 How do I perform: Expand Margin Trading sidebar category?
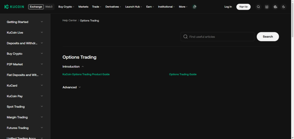(25, 117)
